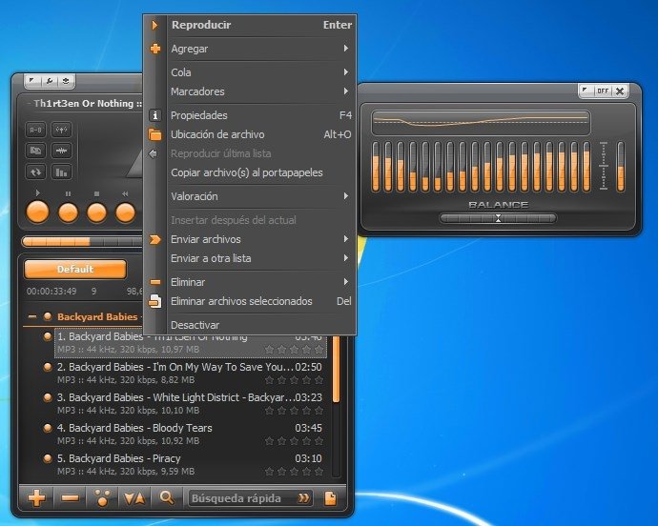
Task: Toggle the A-B repeat icon
Action: [35, 130]
